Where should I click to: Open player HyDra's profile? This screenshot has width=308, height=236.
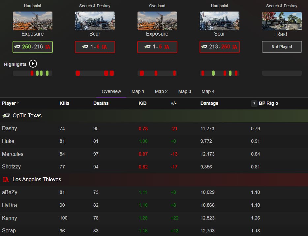(10, 205)
